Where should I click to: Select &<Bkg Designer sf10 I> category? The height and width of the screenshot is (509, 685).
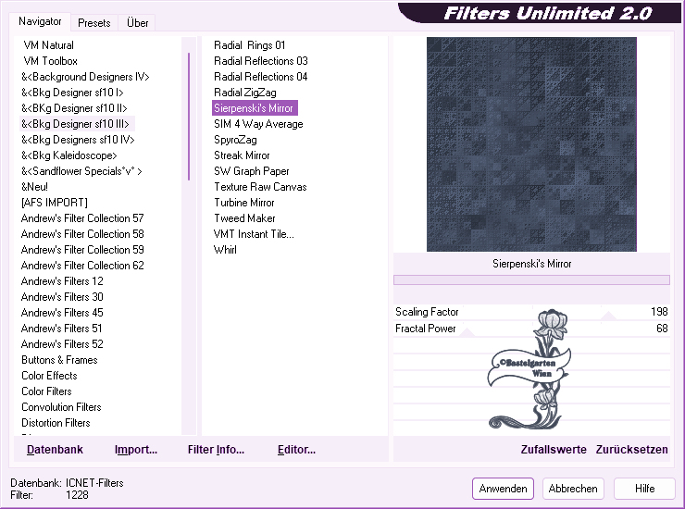click(72, 93)
